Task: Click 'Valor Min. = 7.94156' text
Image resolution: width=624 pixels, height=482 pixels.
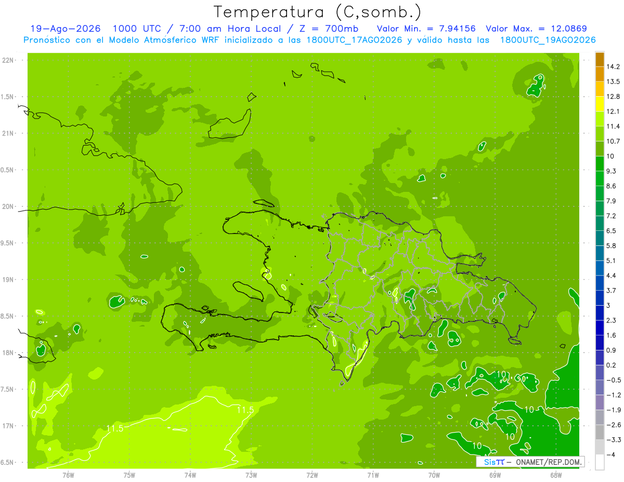Action: coord(426,29)
